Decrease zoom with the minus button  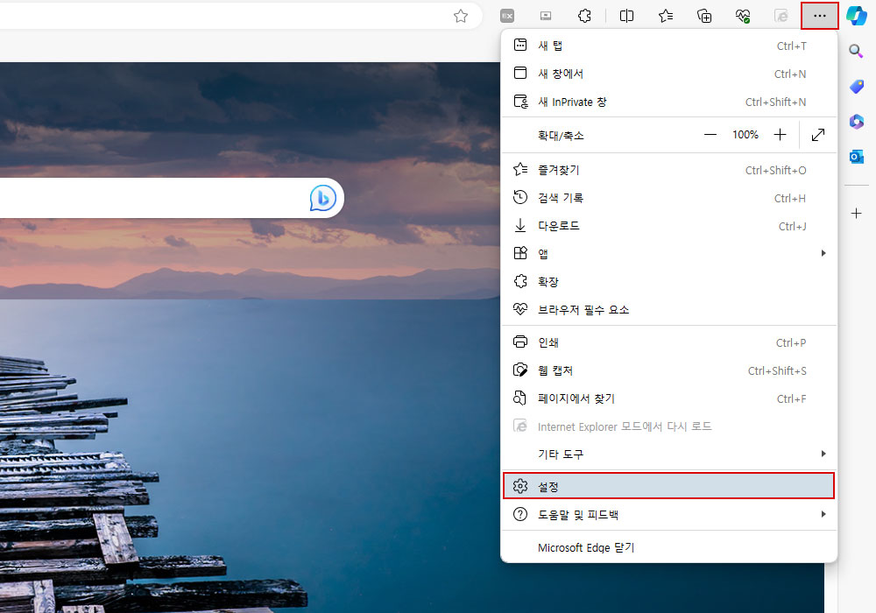pyautogui.click(x=710, y=135)
